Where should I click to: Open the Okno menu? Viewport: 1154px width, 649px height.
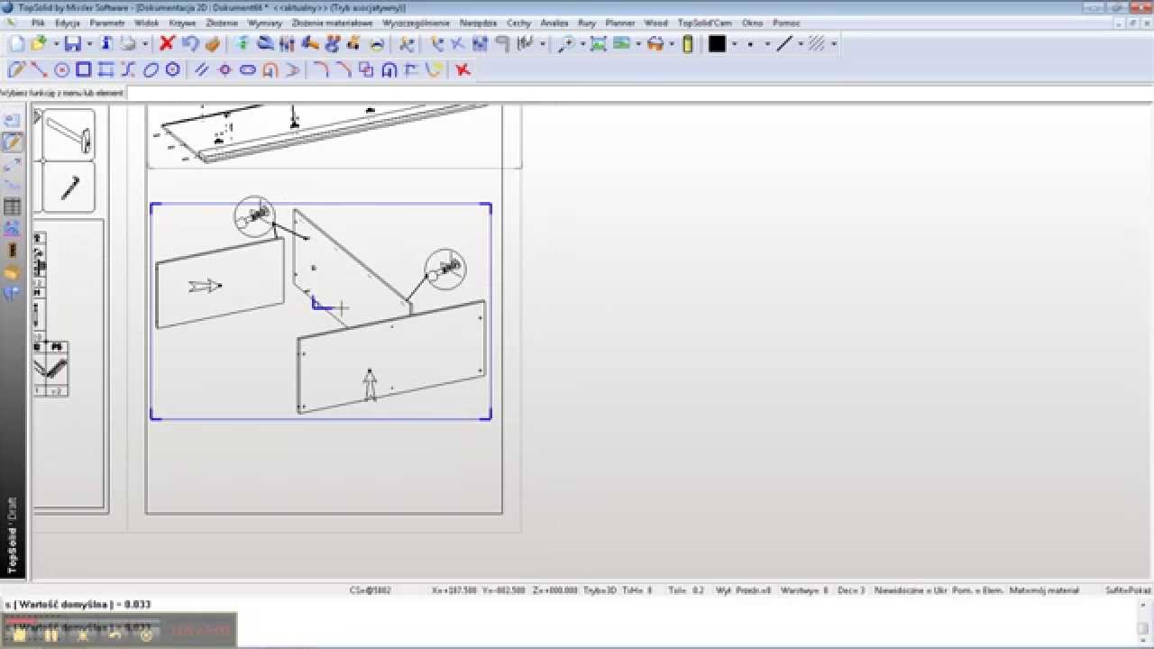(x=752, y=23)
